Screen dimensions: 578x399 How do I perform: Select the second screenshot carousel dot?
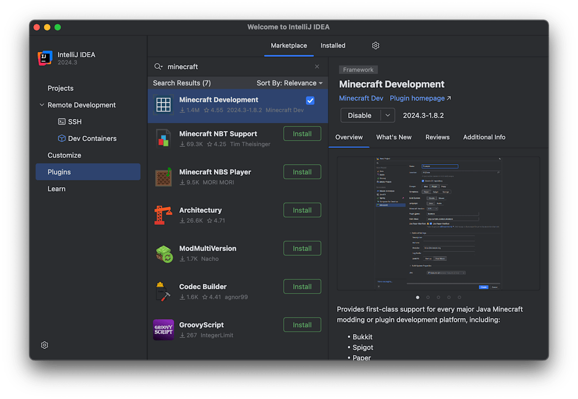coord(428,297)
